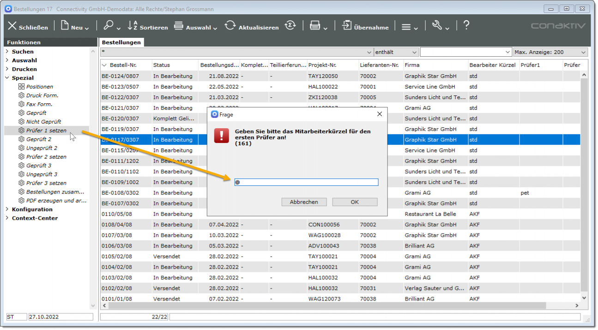The image size is (598, 330).
Task: Select 'Geprüft 2' in function list
Action: coord(39,139)
